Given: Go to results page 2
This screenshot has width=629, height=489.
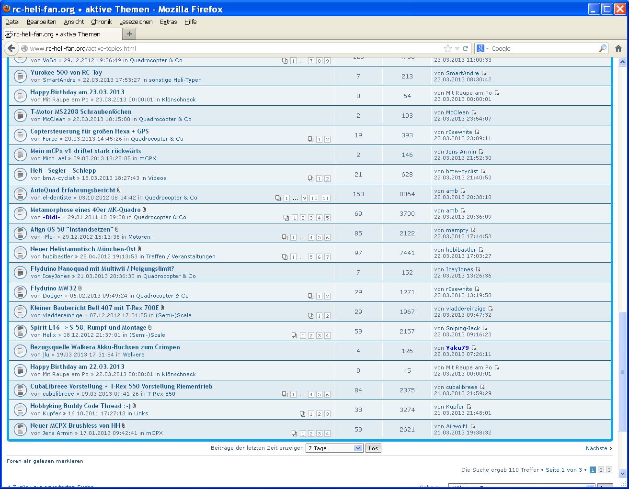Looking at the screenshot, I should pos(601,470).
